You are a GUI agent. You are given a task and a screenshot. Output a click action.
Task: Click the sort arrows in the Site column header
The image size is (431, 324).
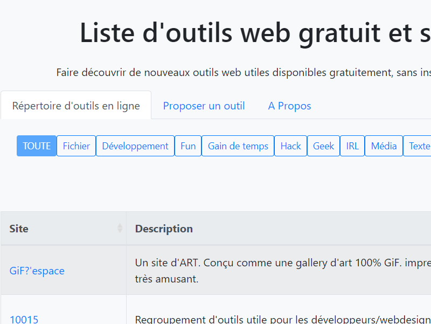click(x=120, y=229)
